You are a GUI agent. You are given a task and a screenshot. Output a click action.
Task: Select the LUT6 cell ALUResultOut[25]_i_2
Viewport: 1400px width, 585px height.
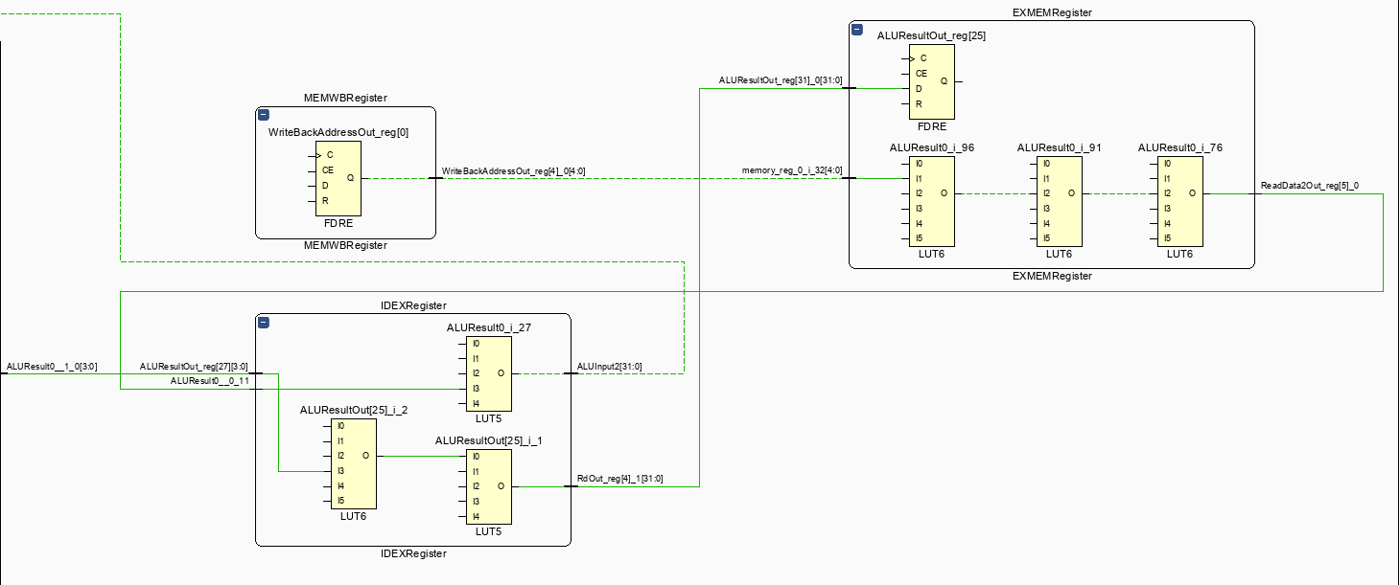(352, 462)
